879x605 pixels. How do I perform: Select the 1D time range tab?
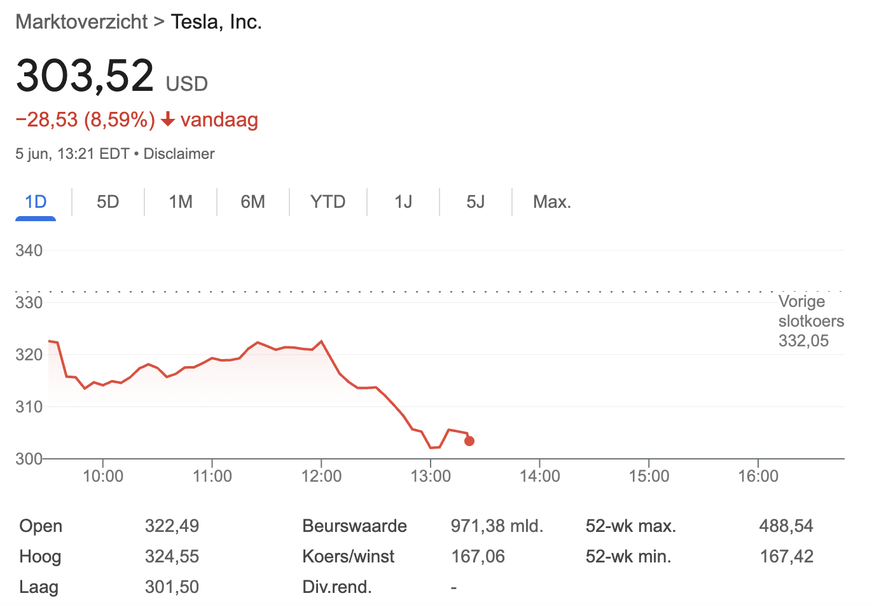pos(36,202)
